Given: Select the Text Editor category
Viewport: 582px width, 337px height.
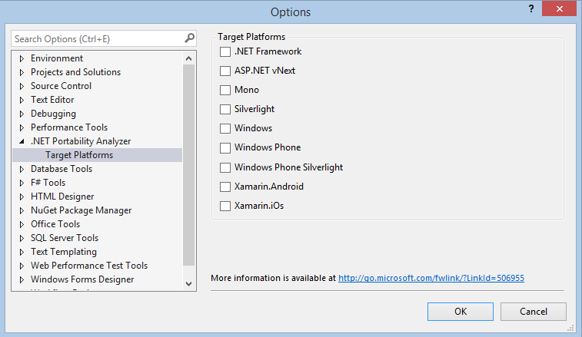Looking at the screenshot, I should [52, 100].
